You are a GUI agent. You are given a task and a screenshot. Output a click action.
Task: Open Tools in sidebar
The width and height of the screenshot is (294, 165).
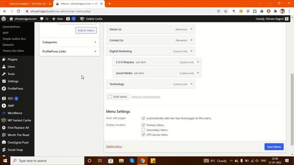point(11,74)
